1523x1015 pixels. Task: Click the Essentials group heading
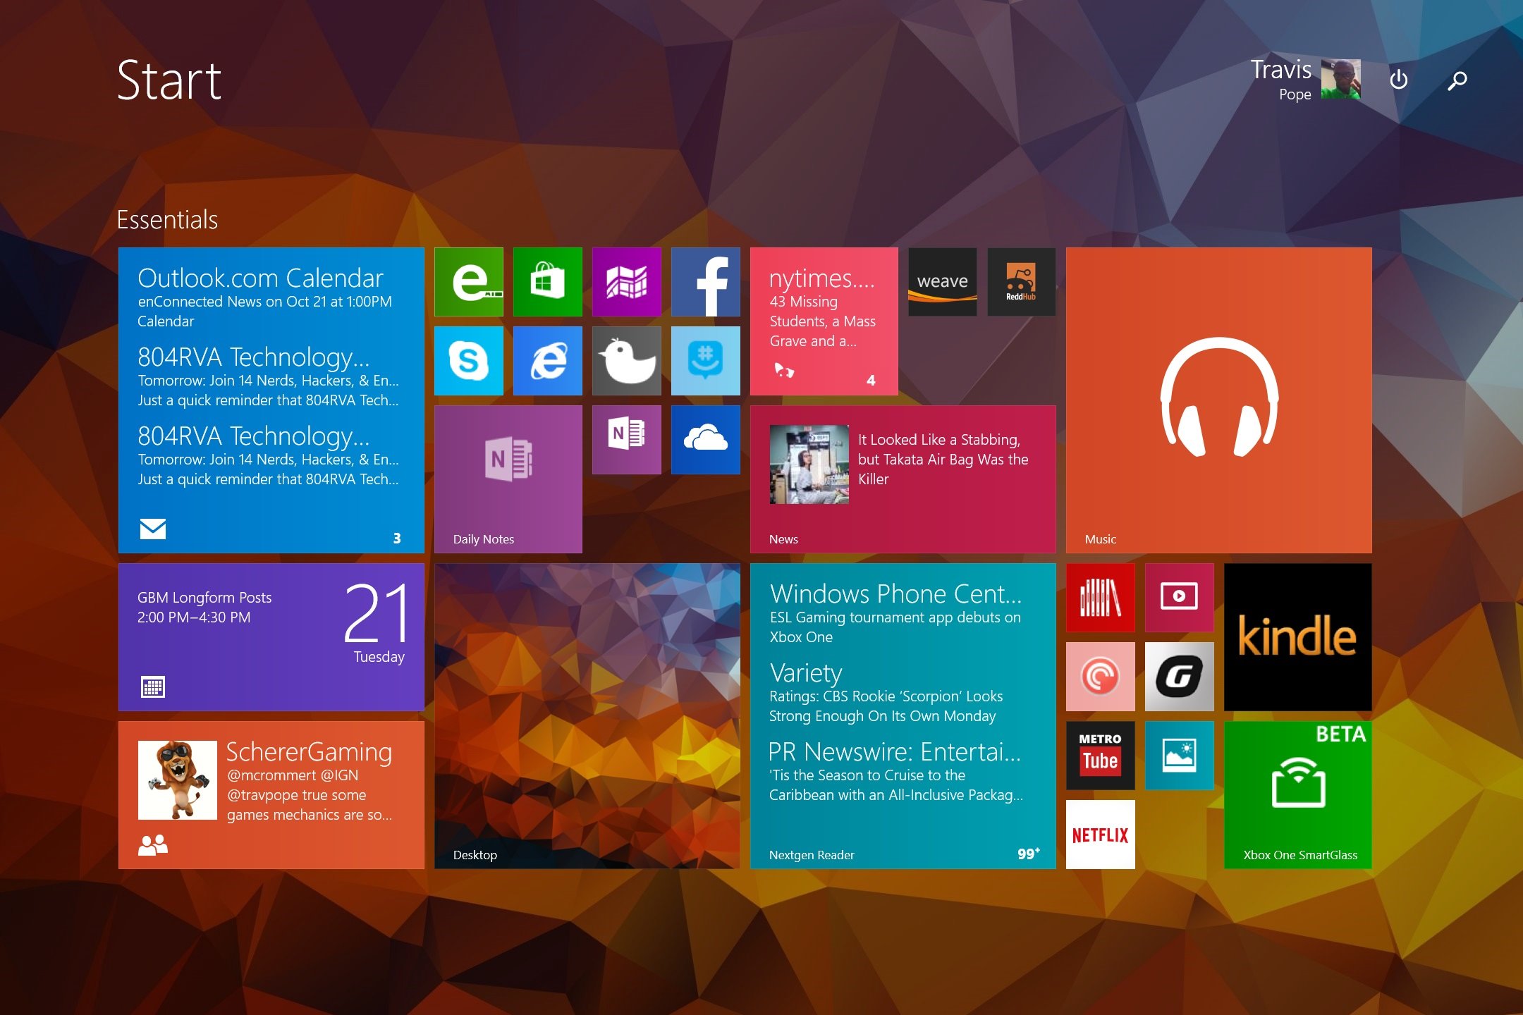click(167, 220)
